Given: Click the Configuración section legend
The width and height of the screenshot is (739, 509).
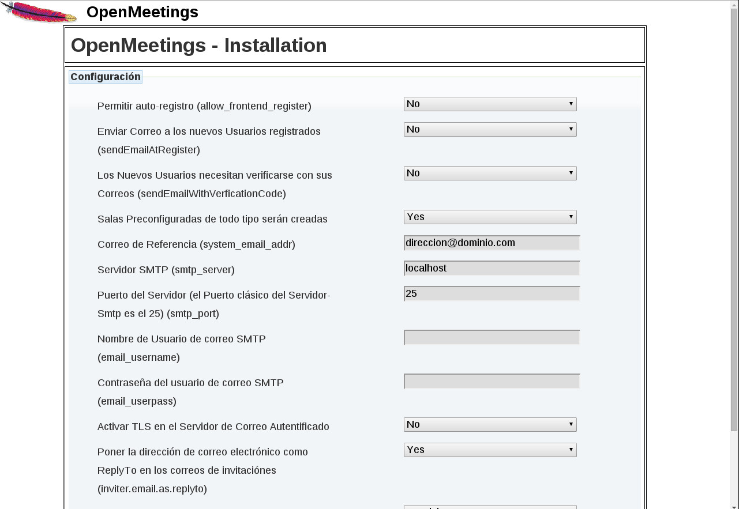Looking at the screenshot, I should pyautogui.click(x=106, y=77).
